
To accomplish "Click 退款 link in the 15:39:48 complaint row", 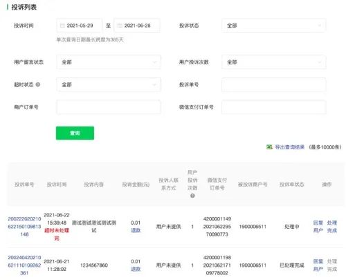I will (136, 230).
